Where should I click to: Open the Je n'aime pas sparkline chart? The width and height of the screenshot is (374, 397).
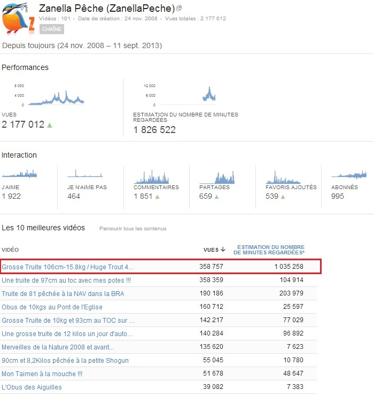pyautogui.click(x=85, y=174)
